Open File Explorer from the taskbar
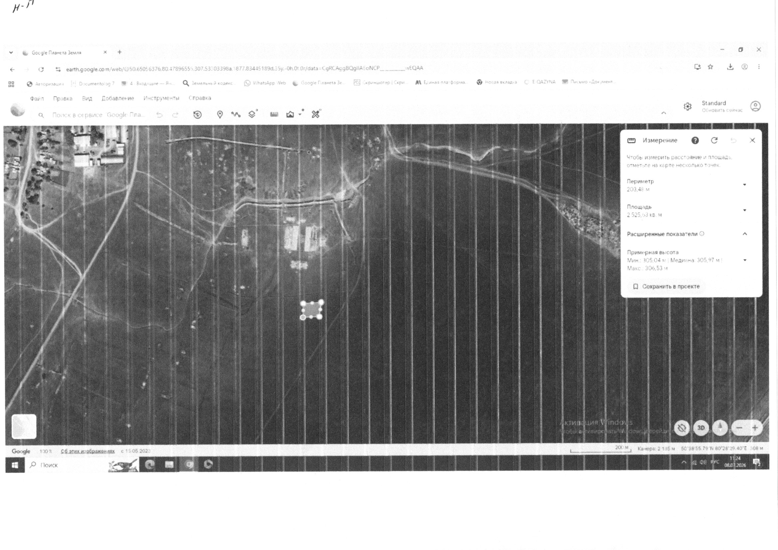The image size is (778, 550). 169,464
